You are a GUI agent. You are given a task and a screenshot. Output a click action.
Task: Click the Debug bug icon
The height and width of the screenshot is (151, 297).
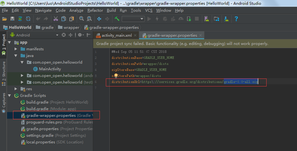pyautogui.click(x=165, y=19)
